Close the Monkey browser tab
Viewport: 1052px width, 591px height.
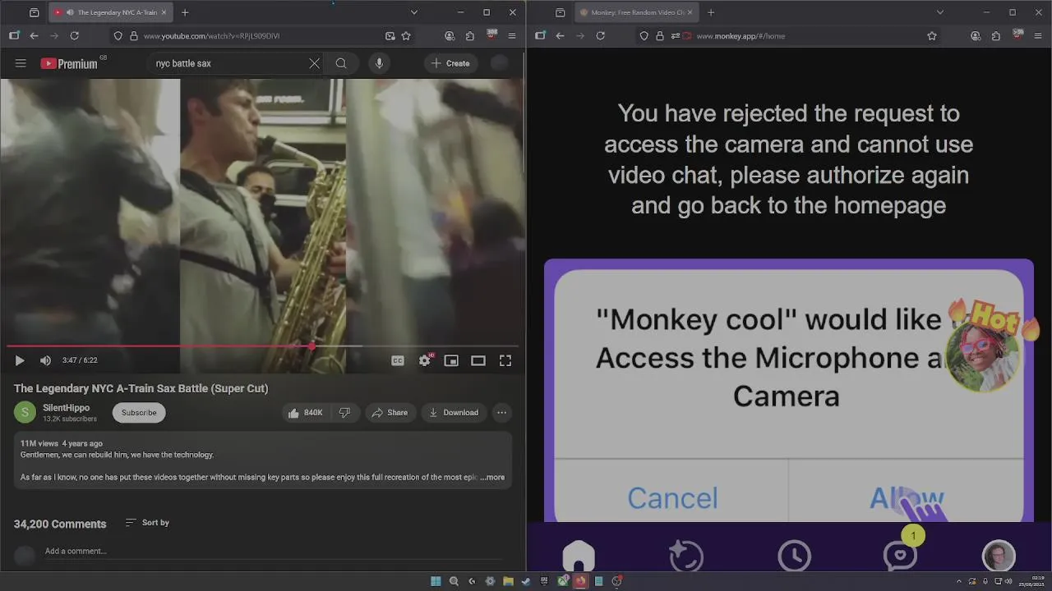(690, 12)
